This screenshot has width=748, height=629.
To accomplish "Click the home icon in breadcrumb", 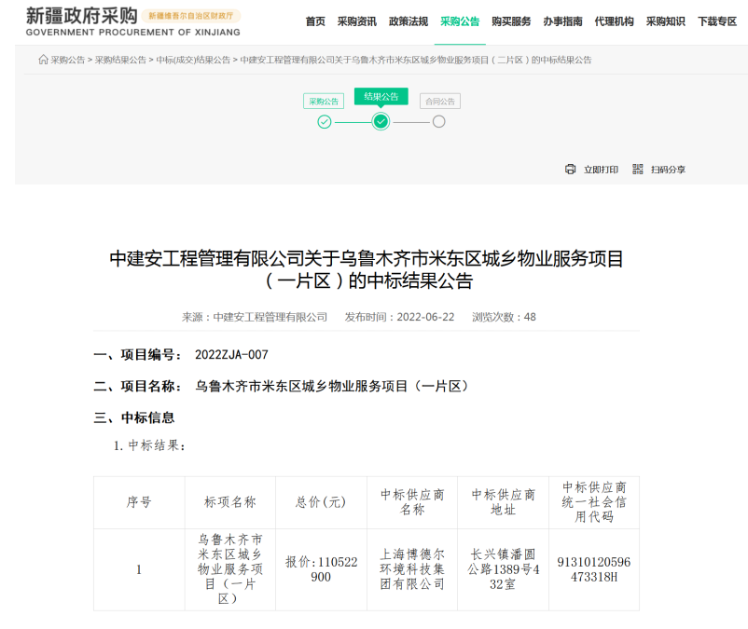I will click(x=43, y=60).
